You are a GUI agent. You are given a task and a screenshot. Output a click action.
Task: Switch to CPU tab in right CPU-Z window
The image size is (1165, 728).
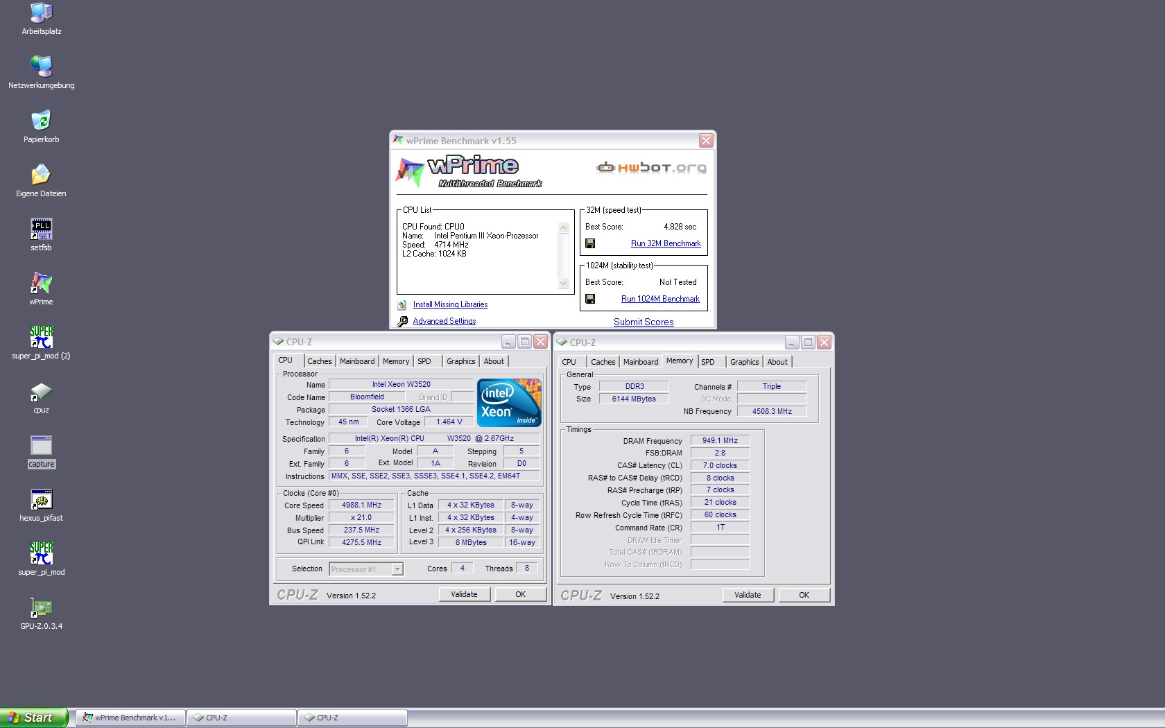[x=569, y=362]
